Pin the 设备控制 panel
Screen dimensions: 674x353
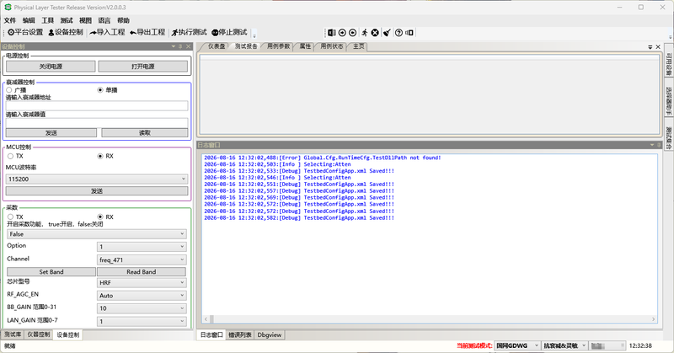tap(180, 46)
